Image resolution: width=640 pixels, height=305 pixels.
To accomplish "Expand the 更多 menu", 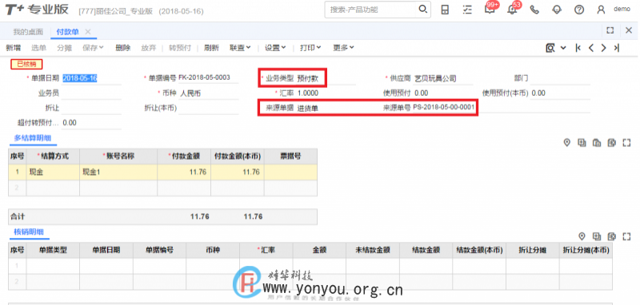I will (343, 48).
